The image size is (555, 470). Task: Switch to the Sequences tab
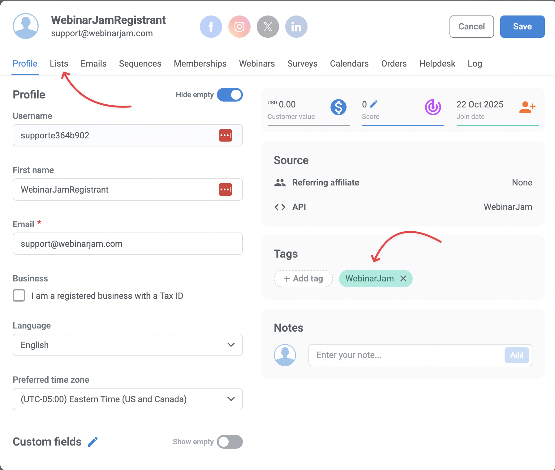pyautogui.click(x=140, y=64)
